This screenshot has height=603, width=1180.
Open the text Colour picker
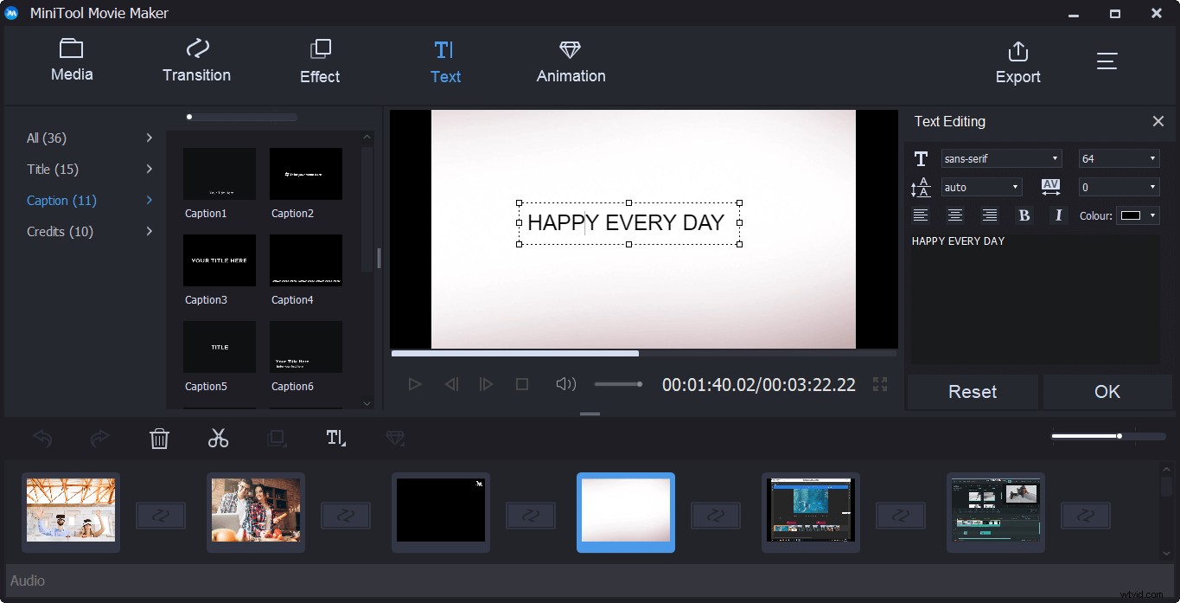[1139, 215]
